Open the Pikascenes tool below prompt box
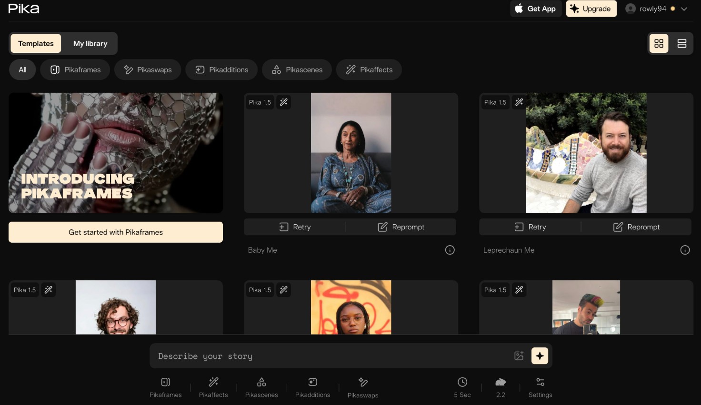Image resolution: width=701 pixels, height=405 pixels. [x=261, y=387]
